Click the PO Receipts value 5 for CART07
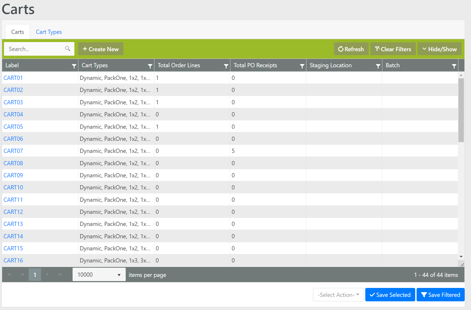 233,151
